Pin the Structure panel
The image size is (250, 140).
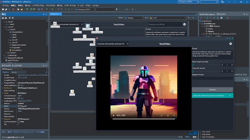[x=44, y=14]
